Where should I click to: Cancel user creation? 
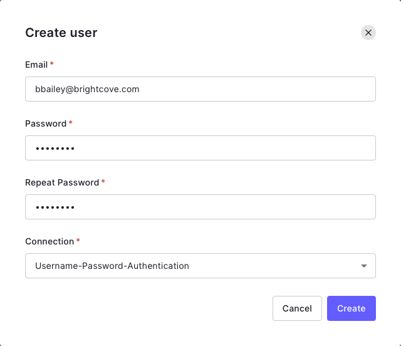(297, 308)
